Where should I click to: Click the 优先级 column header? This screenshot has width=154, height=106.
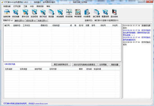click(89, 69)
